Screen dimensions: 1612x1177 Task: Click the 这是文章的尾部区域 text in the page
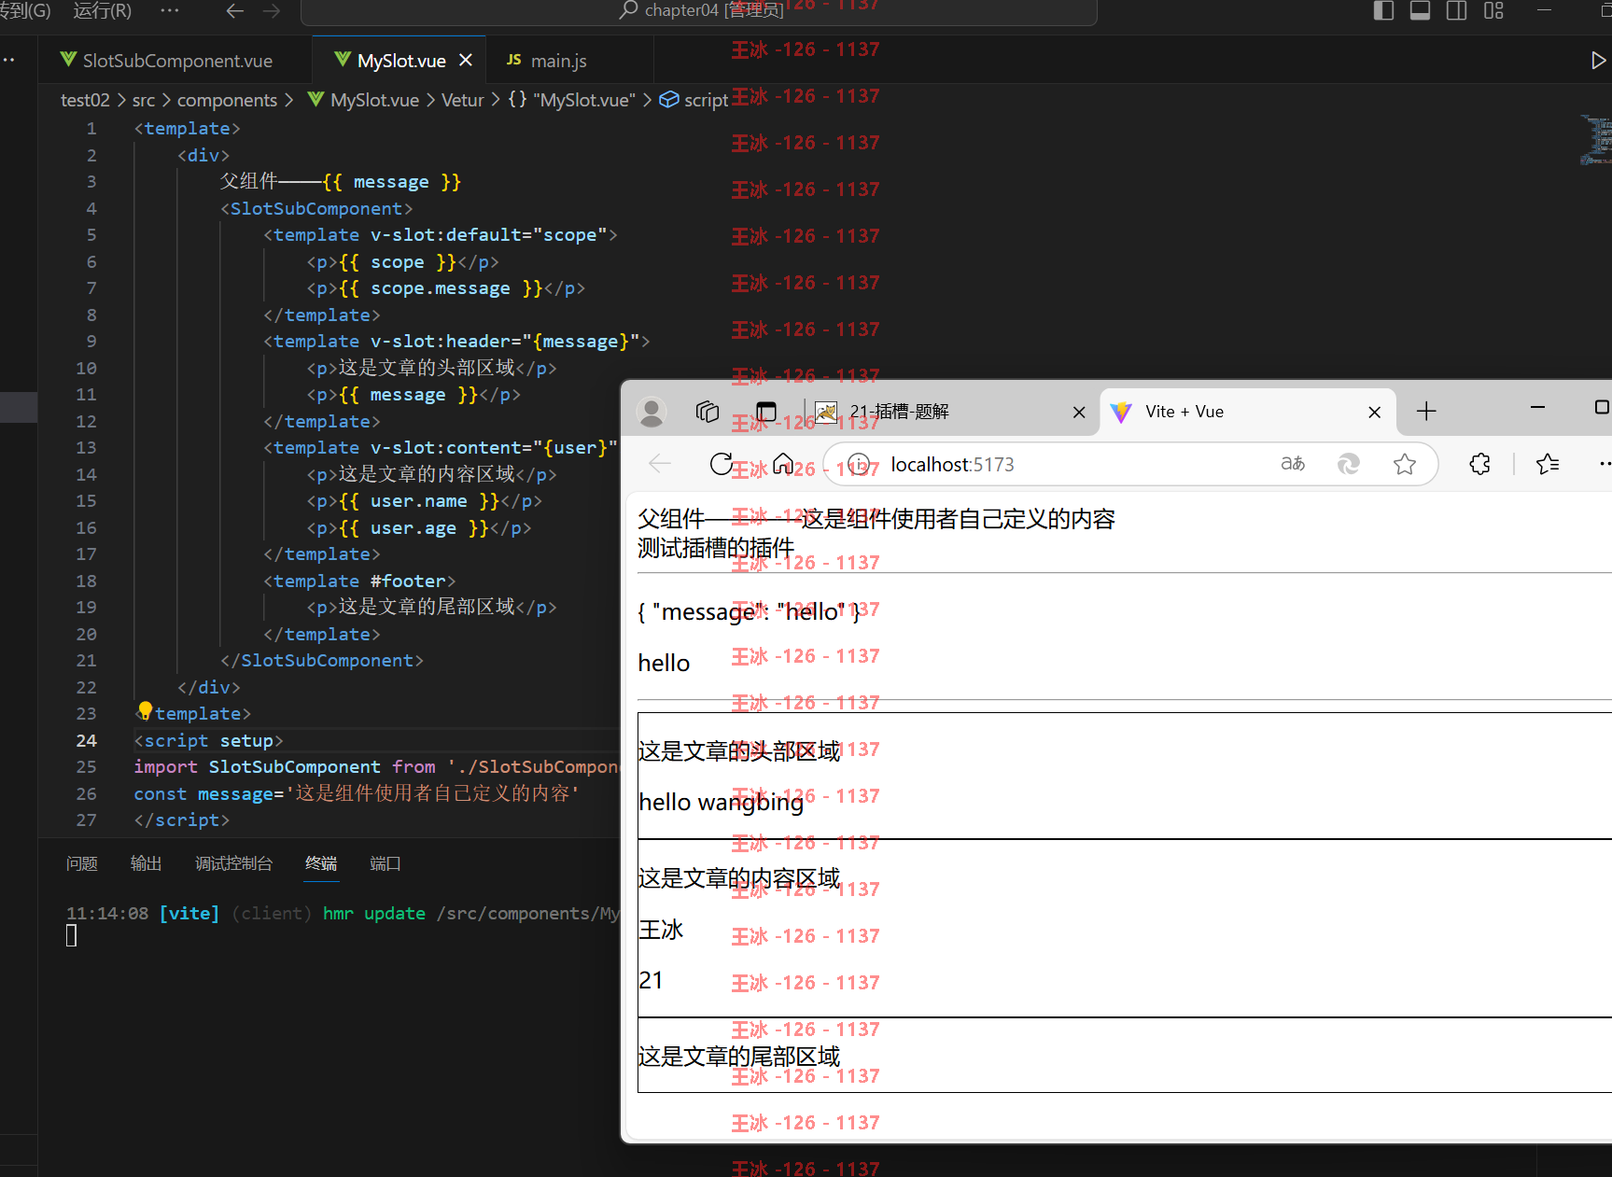pyautogui.click(x=739, y=1056)
